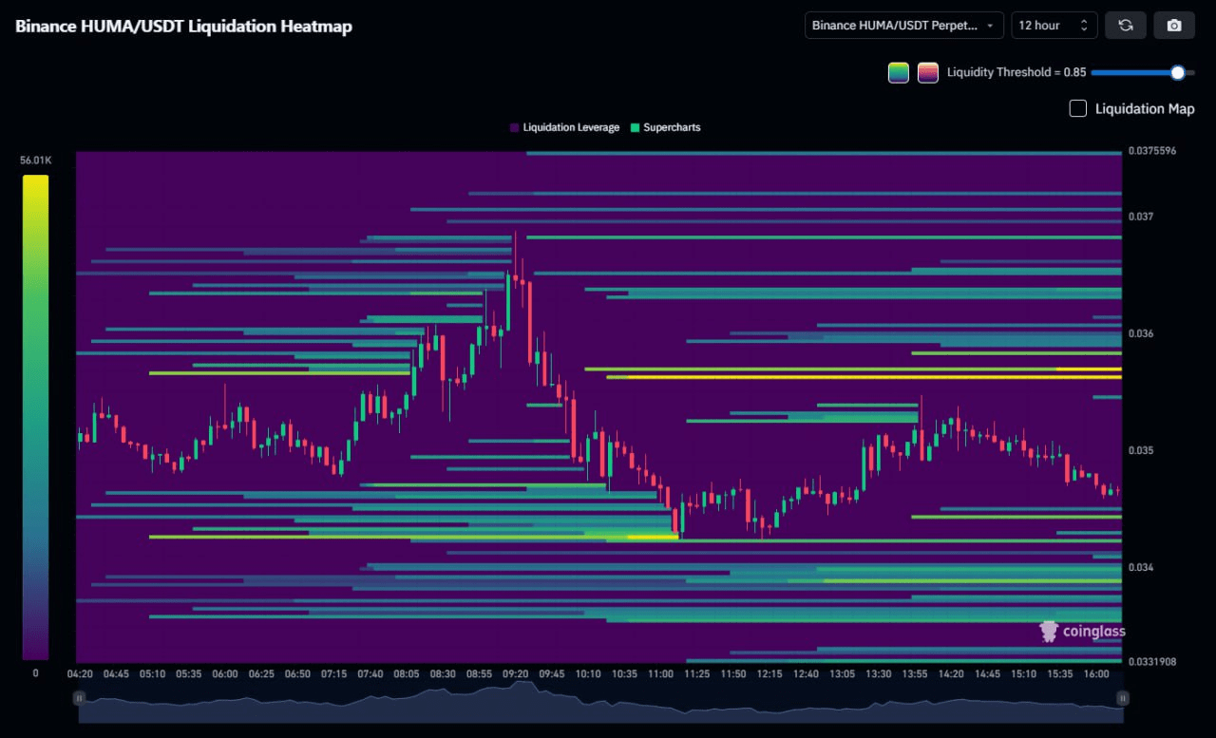
Task: Click the 07:40 time axis label
Action: point(370,674)
